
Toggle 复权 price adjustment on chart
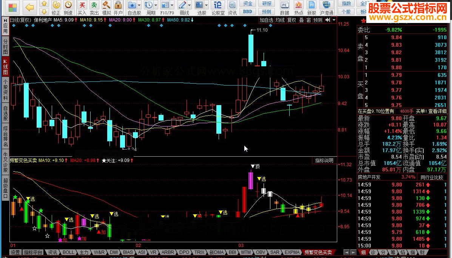(292, 20)
